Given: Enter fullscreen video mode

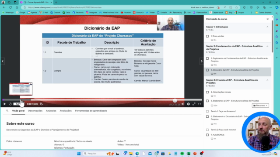Looking at the screenshot, I should click(194, 104).
